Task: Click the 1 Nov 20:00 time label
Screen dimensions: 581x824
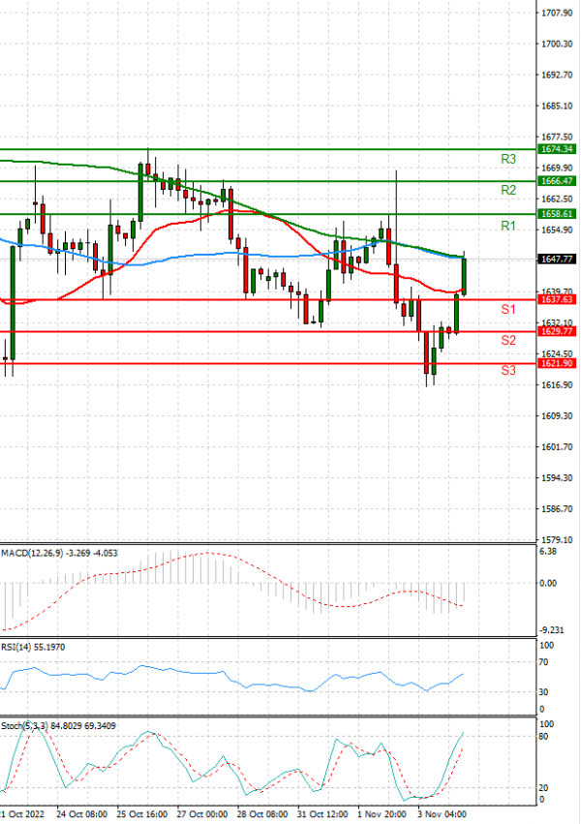Action: (x=382, y=814)
